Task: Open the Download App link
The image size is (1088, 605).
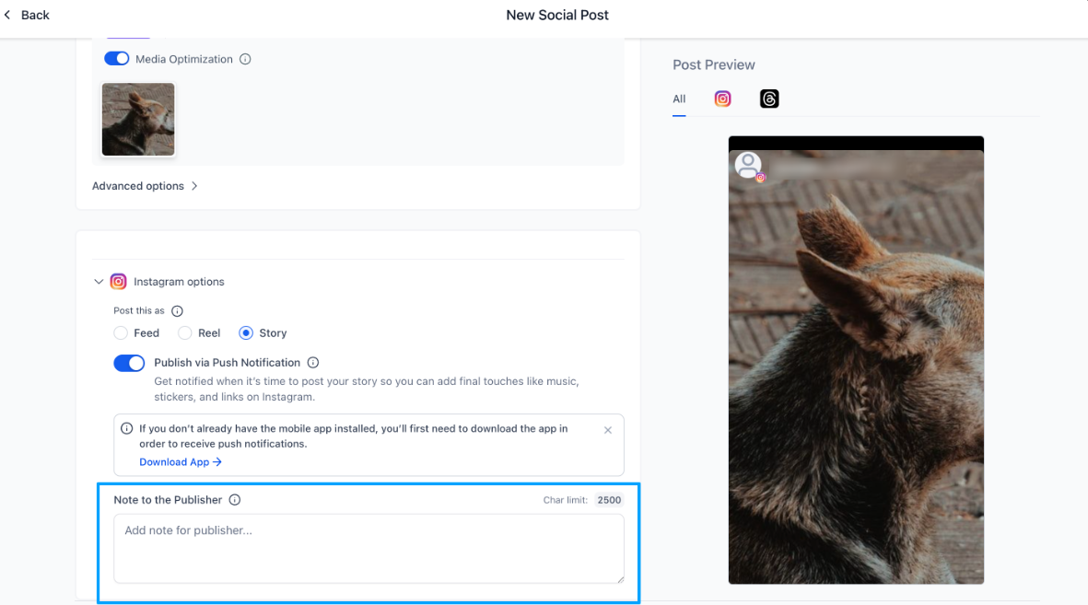Action: click(181, 462)
